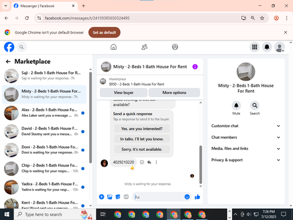Open the Groups icon in top nav

175,47
